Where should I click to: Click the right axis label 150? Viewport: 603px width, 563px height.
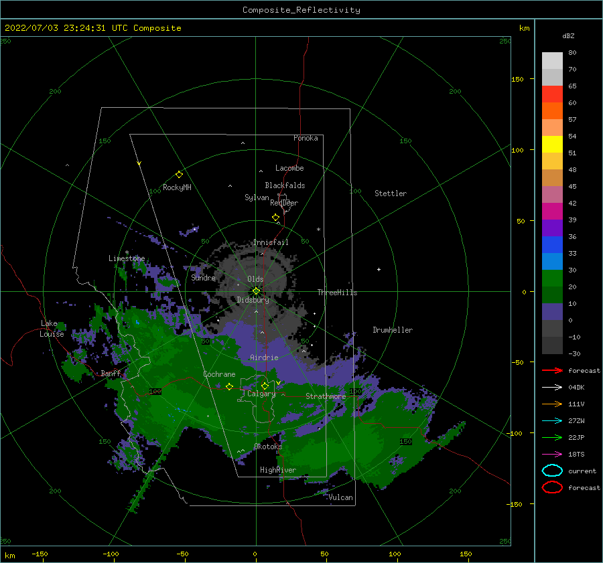pyautogui.click(x=517, y=79)
